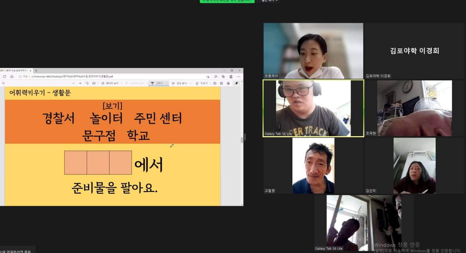Click the sentence 준비물을 팔아요.
Screen dimensions: 466x253
[x=115, y=187]
